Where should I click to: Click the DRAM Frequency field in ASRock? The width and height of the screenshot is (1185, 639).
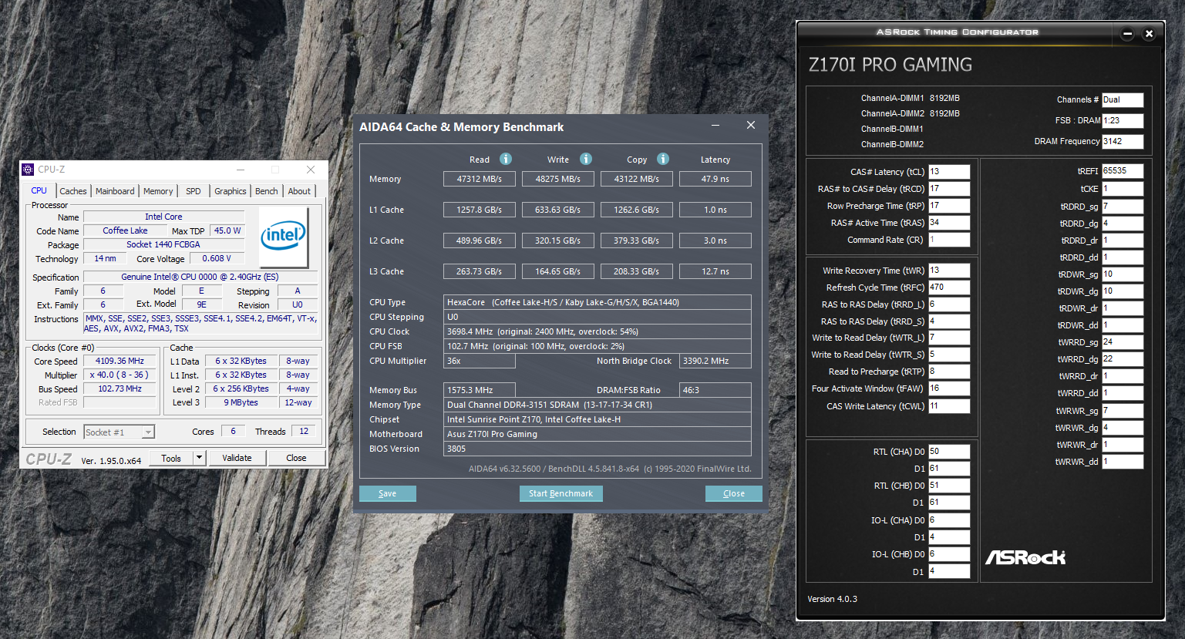coord(1123,142)
